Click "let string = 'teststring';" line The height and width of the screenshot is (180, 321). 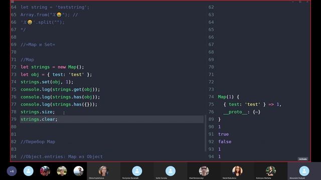point(55,7)
